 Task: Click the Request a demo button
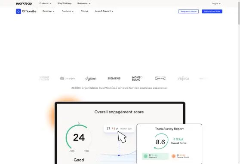[x=188, y=12]
